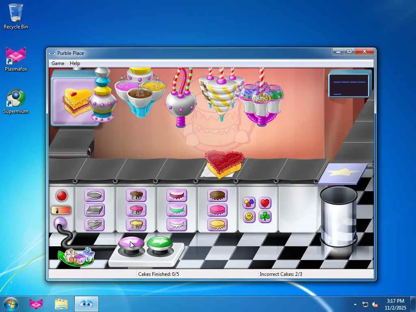This screenshot has height=312, width=416.
Task: Select the Plasmafox desktop shortcut
Action: [x=16, y=59]
